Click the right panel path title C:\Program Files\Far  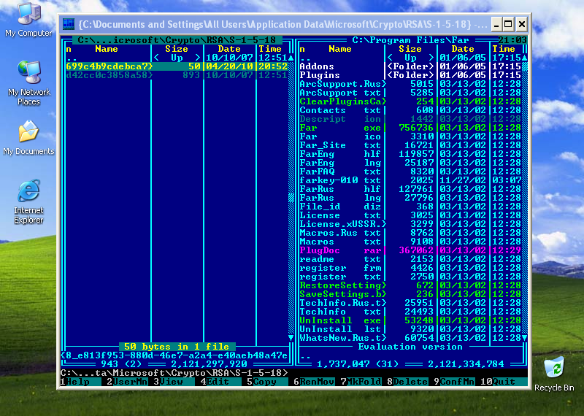(x=410, y=40)
